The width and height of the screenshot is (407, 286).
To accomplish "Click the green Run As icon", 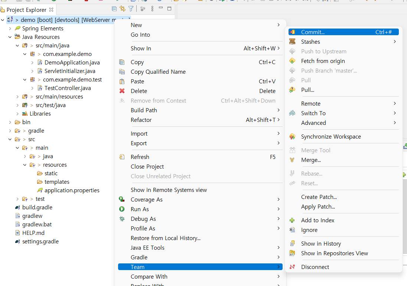I will click(122, 209).
